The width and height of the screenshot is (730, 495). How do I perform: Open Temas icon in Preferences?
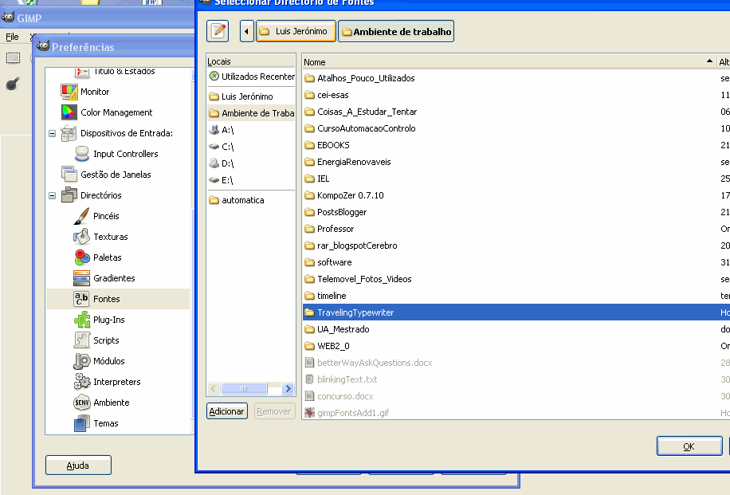81,423
